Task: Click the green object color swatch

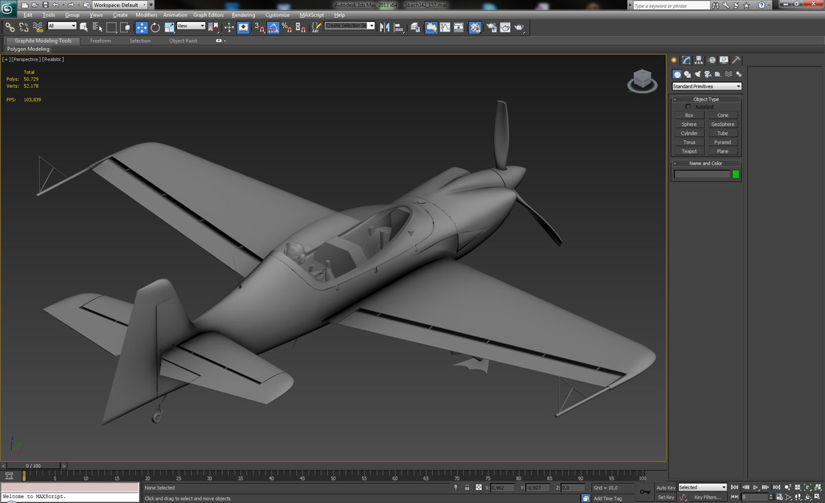Action: coord(736,175)
